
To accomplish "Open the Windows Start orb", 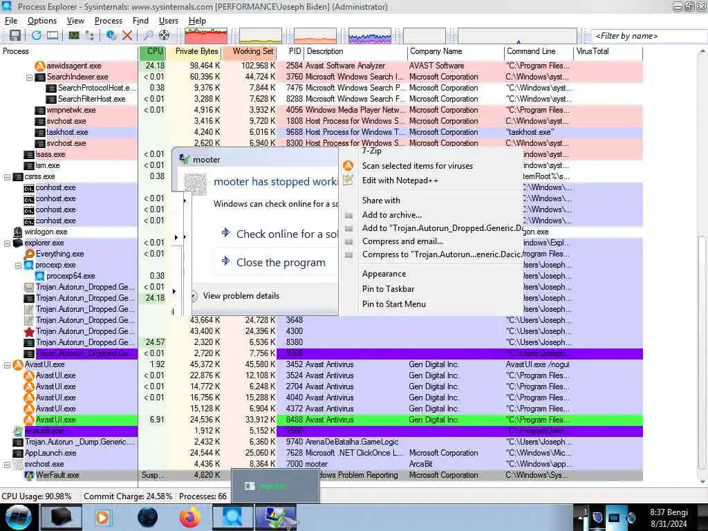I will point(19,517).
